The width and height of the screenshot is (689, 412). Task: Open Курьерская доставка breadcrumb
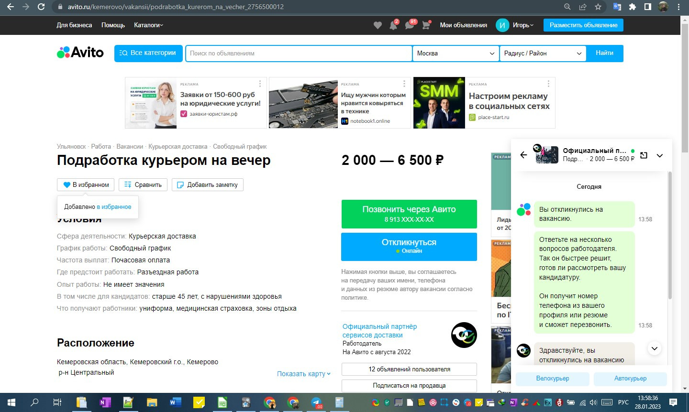tap(178, 147)
